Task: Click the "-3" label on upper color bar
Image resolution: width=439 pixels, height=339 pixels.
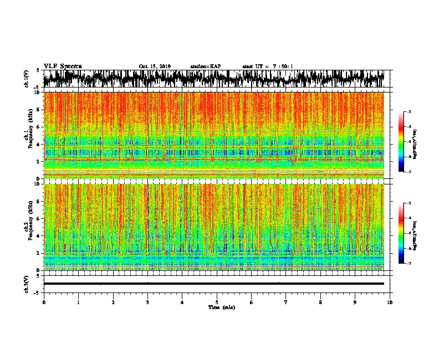Action: pos(409,112)
